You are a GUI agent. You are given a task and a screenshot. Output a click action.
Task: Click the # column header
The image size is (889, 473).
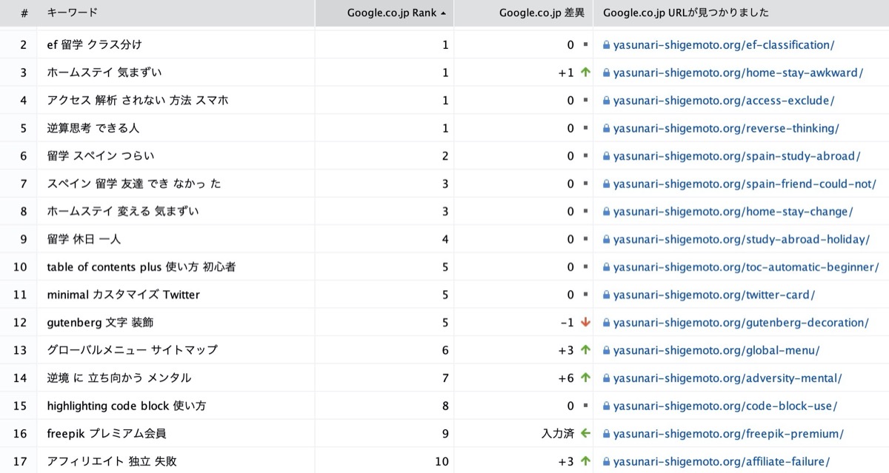pyautogui.click(x=19, y=13)
